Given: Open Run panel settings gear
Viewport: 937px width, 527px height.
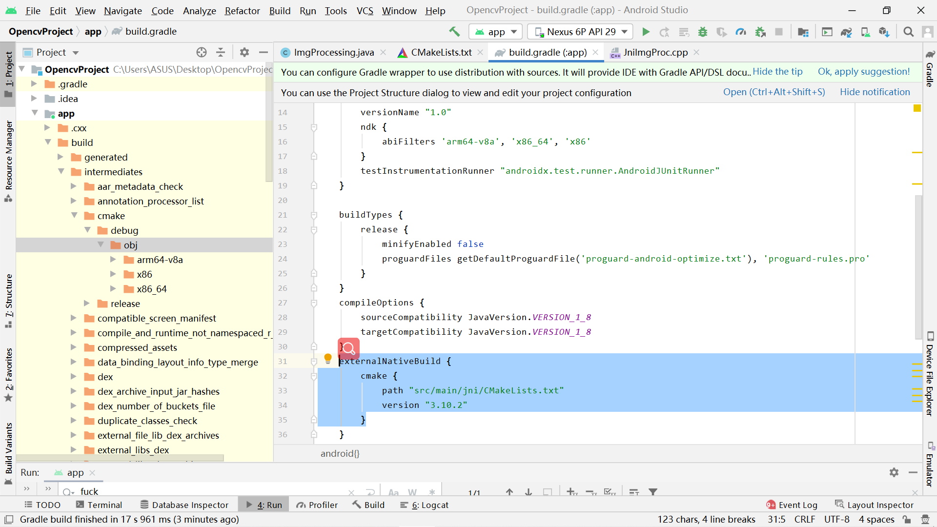Looking at the screenshot, I should (x=894, y=472).
